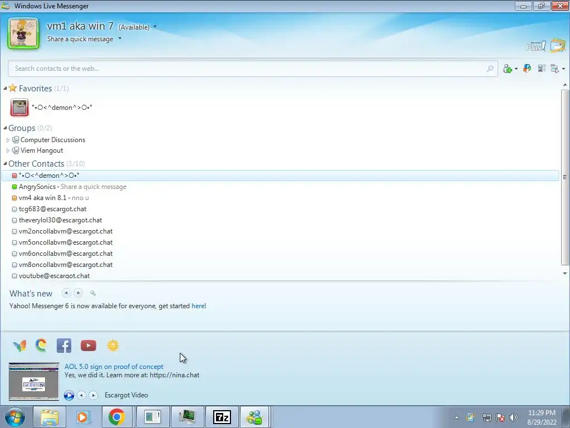Click the Favorites star icon
The width and height of the screenshot is (570, 428).
[x=13, y=87]
